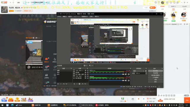The height and width of the screenshot is (107, 190).
Task: Switch to the Steam taskbar item
Action: pos(19,105)
